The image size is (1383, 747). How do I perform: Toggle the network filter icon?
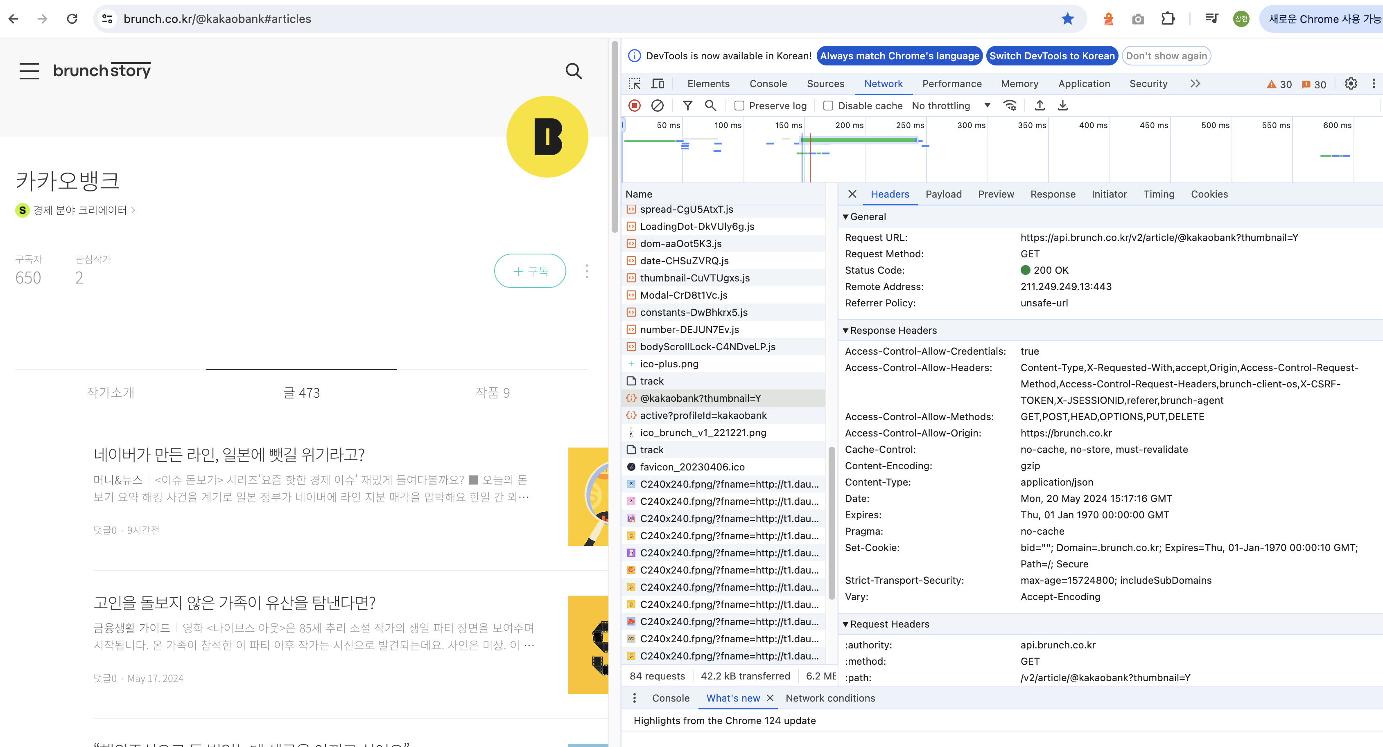[x=687, y=106]
